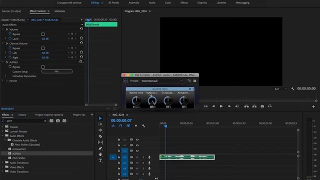Screen dimensions: 320x180
Task: Expand Individual Parameters
Action: [5, 76]
